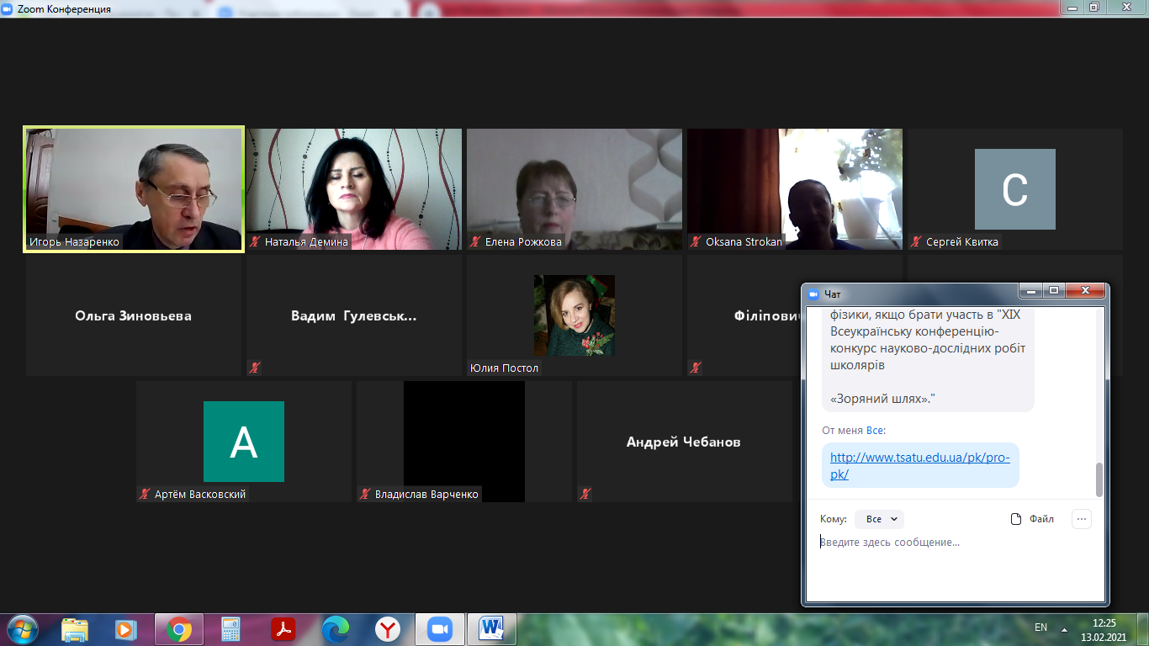Click the От меня sender label in chat
This screenshot has width=1149, height=646.
843,431
